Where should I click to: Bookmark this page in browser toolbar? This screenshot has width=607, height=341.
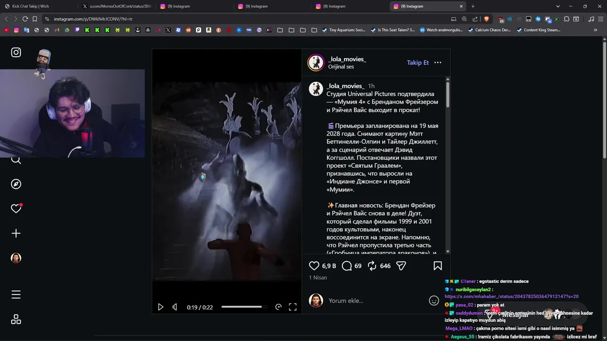click(x=35, y=19)
